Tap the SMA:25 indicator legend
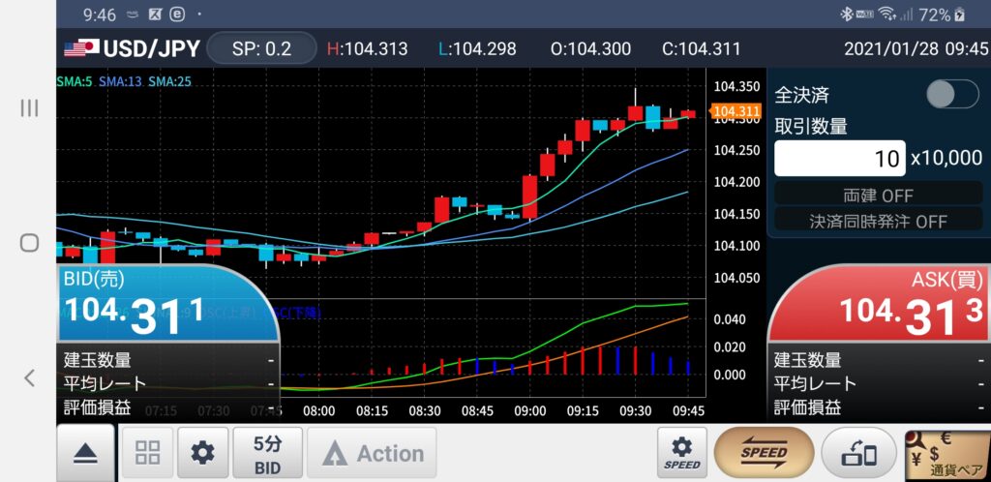991x482 pixels. click(x=169, y=81)
